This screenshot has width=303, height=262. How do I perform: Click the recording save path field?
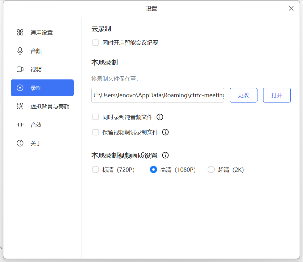coord(158,95)
